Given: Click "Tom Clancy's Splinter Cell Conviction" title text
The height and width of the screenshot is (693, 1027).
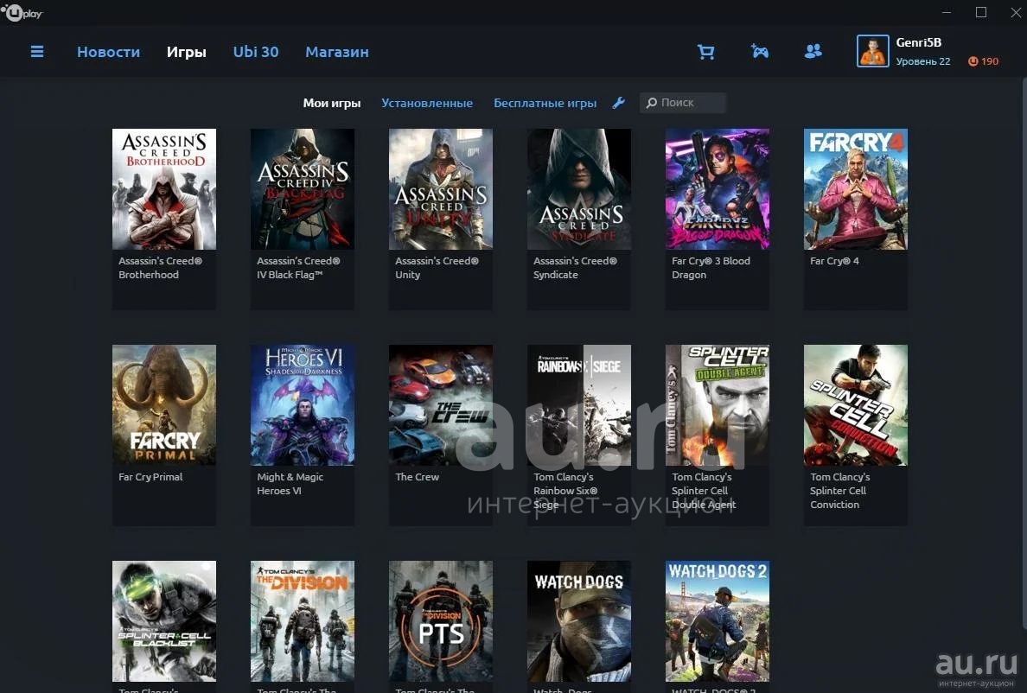Looking at the screenshot, I should [x=839, y=491].
